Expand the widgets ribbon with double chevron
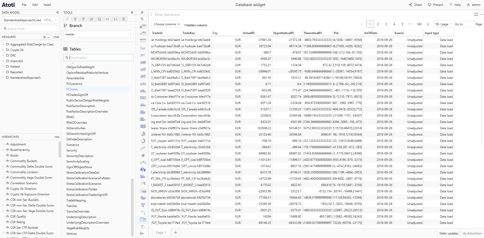Viewport: 484px width, 238px height. pos(142,12)
